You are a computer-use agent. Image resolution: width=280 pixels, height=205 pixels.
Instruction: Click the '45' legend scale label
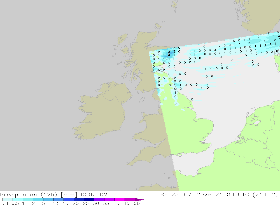(127, 203)
